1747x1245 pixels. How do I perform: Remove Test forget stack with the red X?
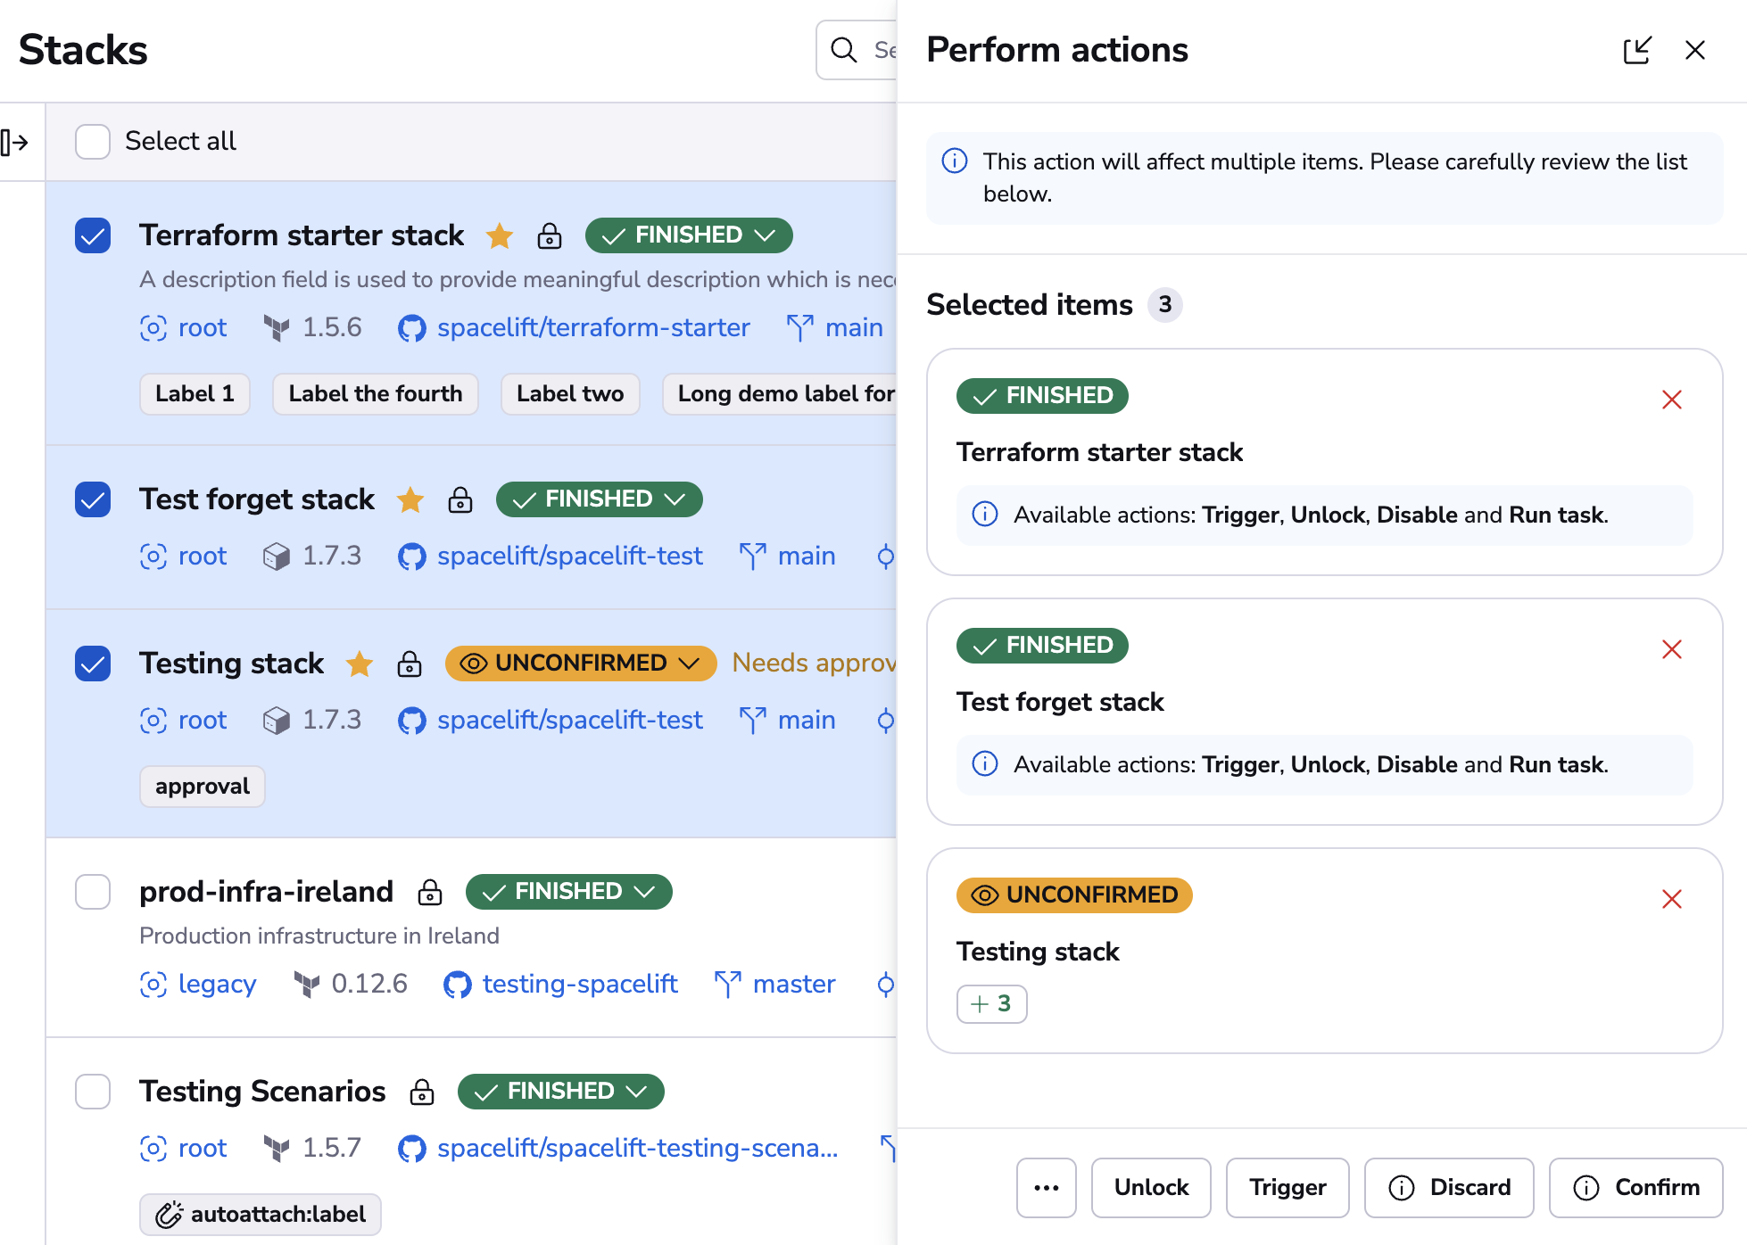pyautogui.click(x=1672, y=650)
